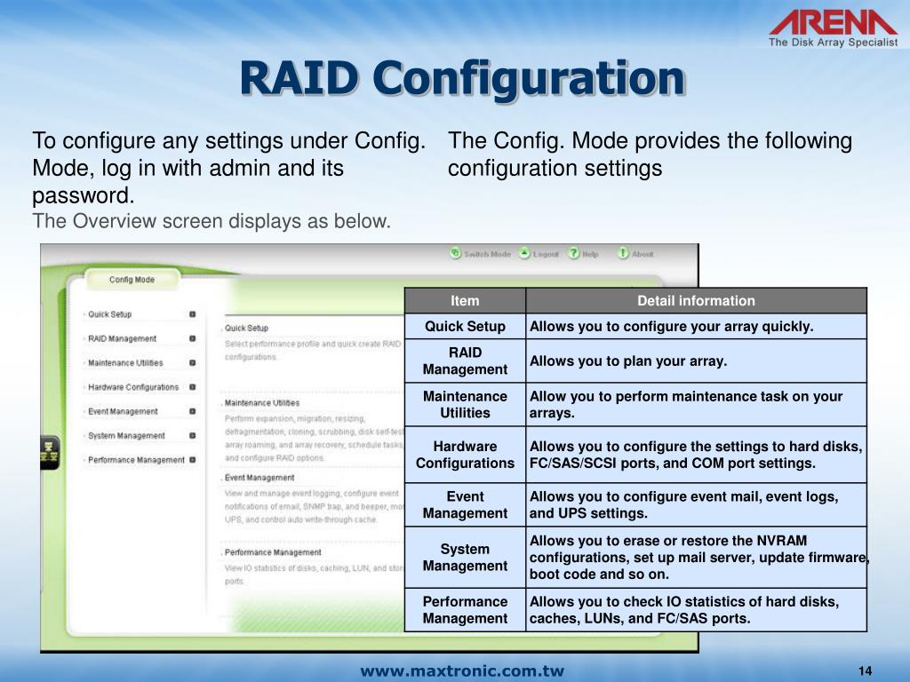Viewport: 910px width, 682px height.
Task: Click the 'Event Management' table cell
Action: [465, 504]
